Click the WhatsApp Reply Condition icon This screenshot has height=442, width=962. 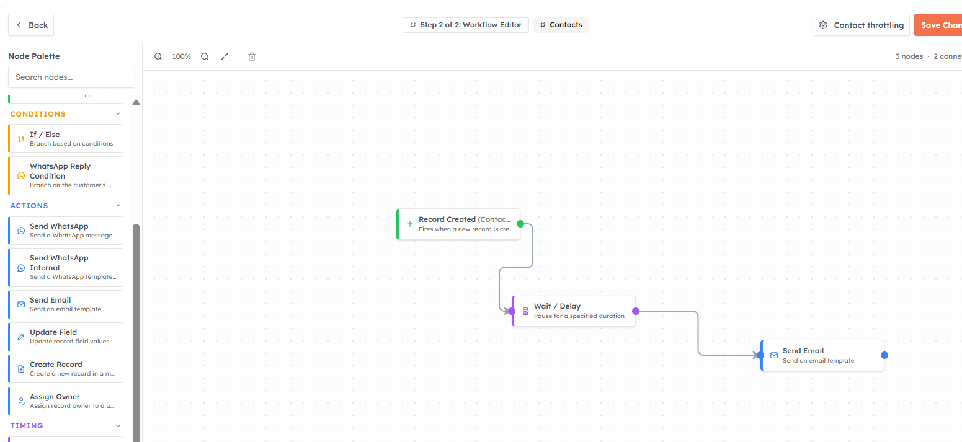tap(21, 176)
